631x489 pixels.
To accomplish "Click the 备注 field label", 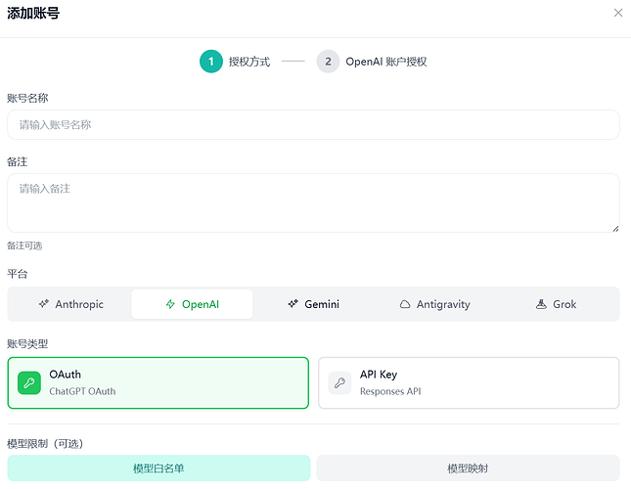I will point(18,161).
